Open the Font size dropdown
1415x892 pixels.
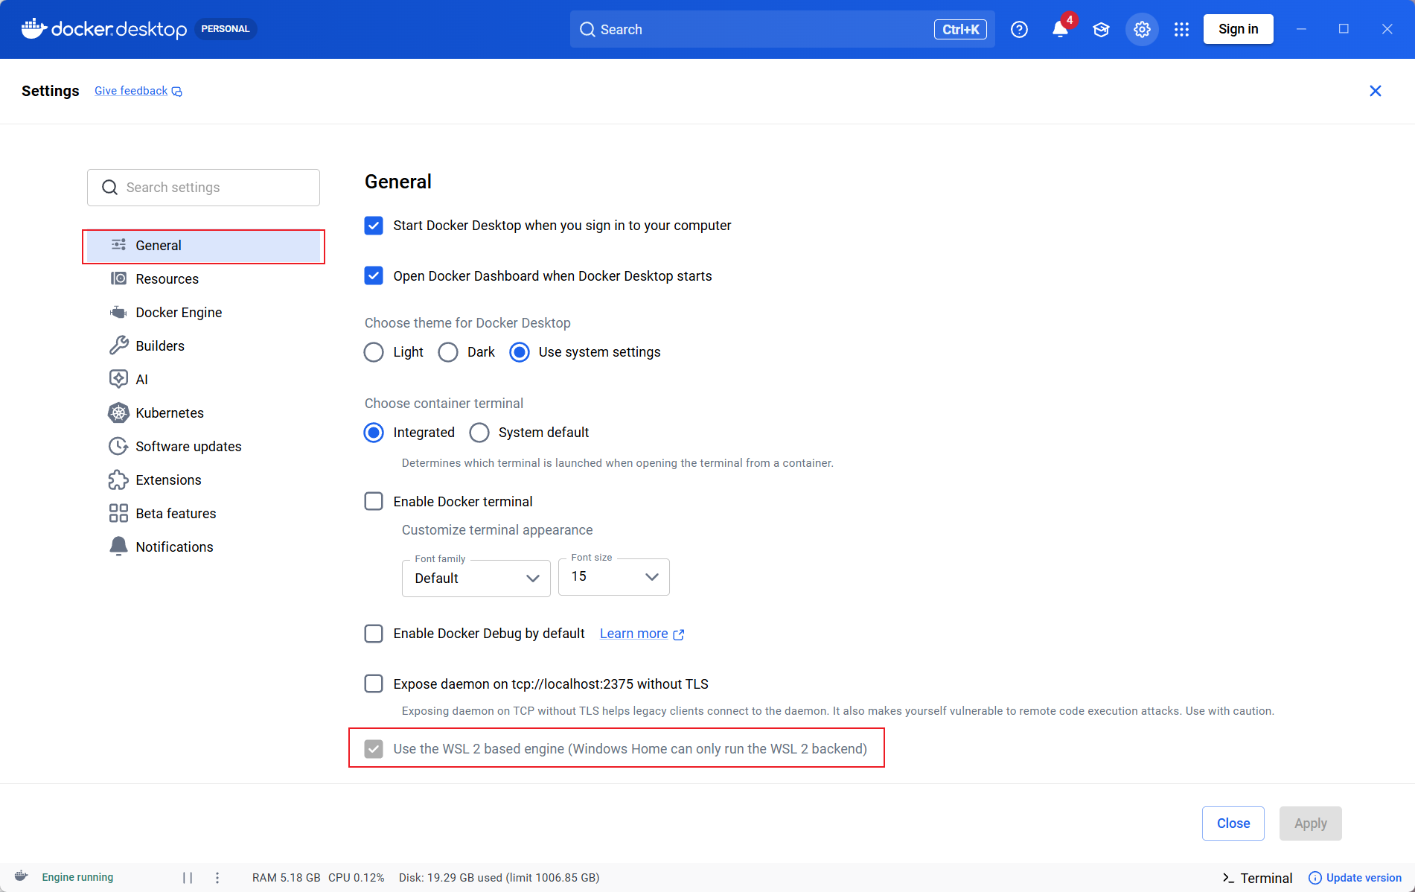[614, 577]
